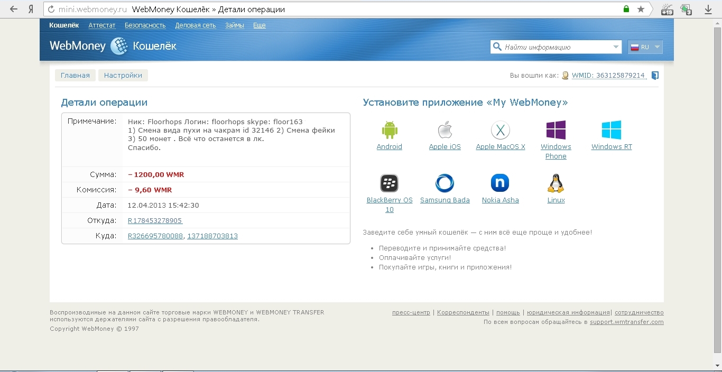Open the пресс-центр footer link
Image resolution: width=722 pixels, height=372 pixels.
tap(411, 312)
